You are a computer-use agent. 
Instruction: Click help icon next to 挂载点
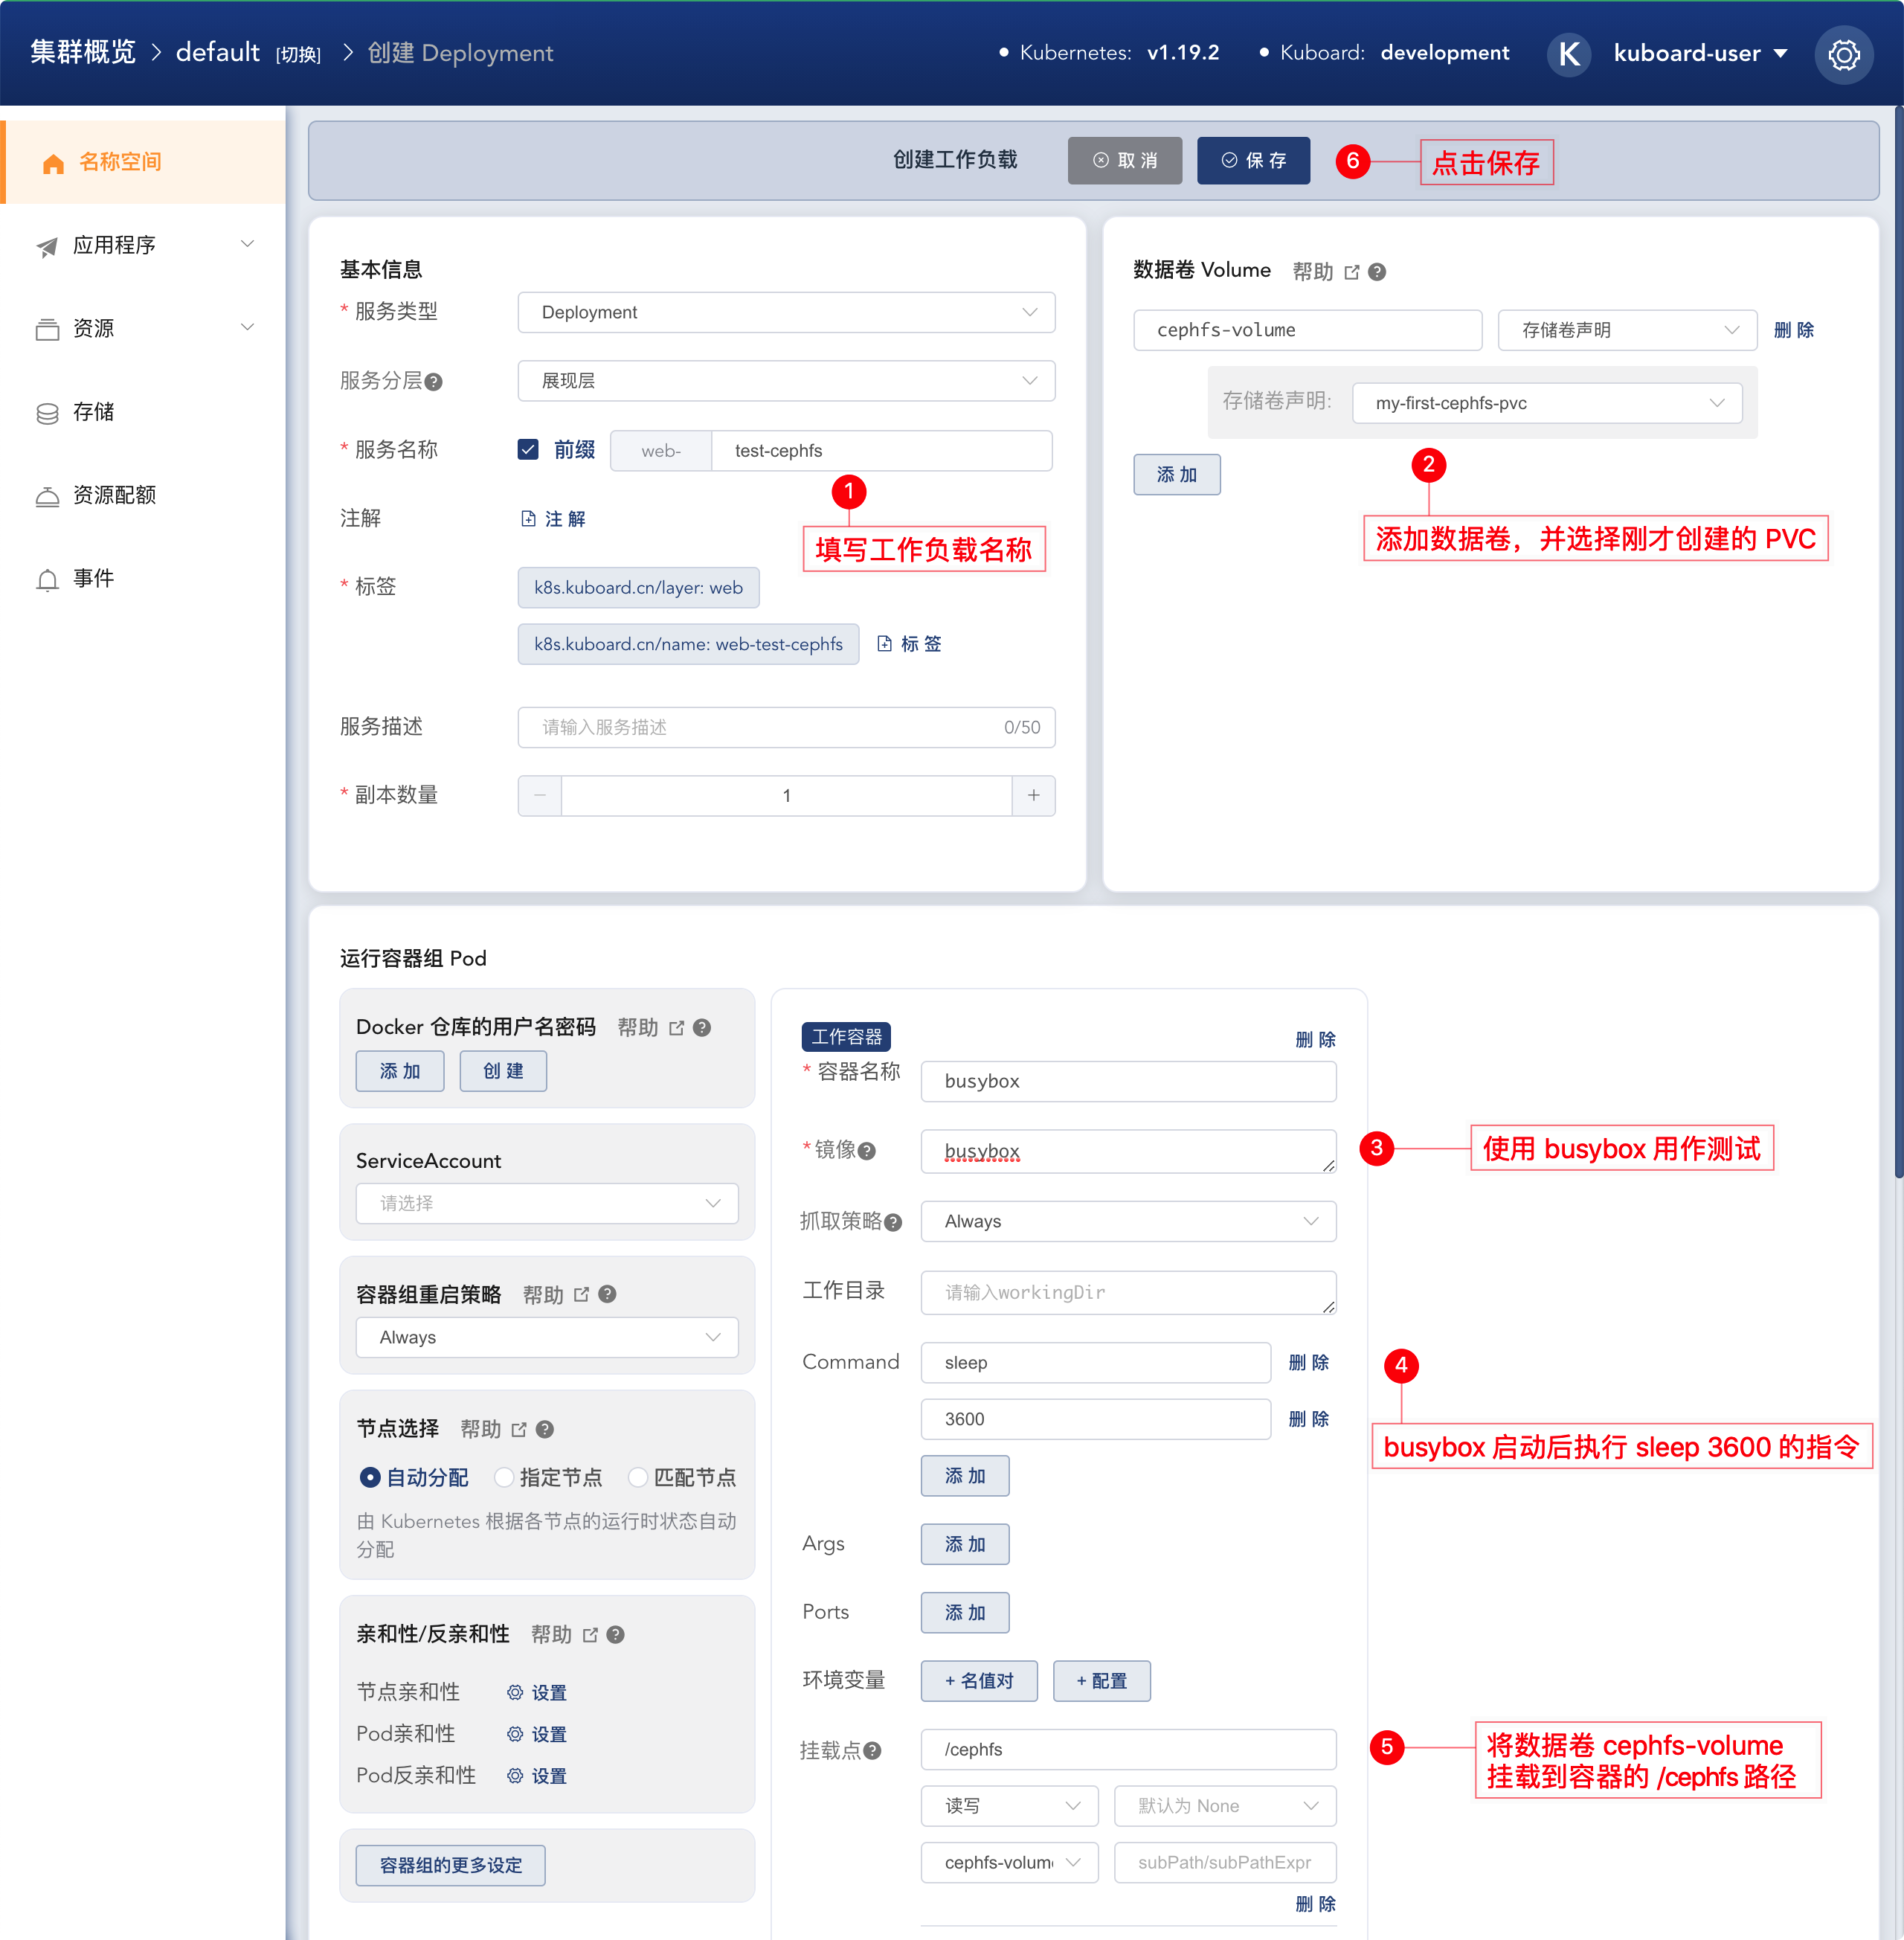[872, 1750]
